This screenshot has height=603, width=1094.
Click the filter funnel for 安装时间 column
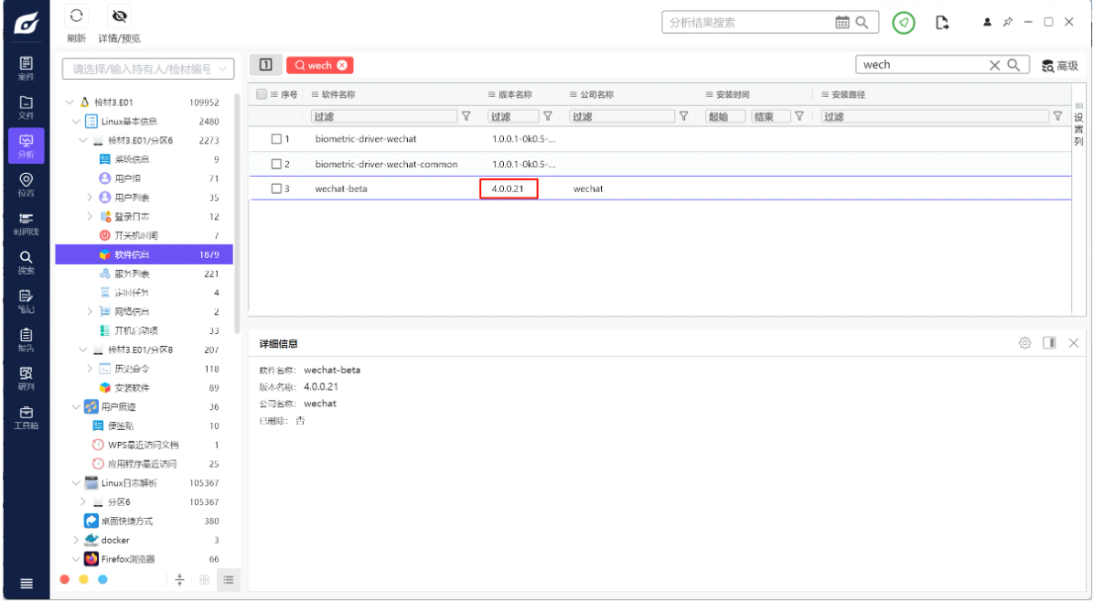pos(799,116)
